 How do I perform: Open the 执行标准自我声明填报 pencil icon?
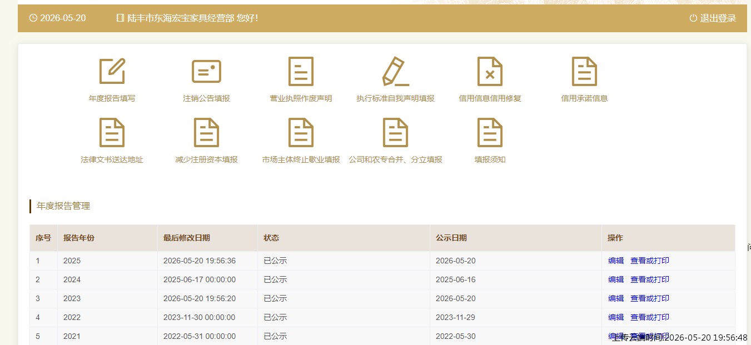click(395, 71)
